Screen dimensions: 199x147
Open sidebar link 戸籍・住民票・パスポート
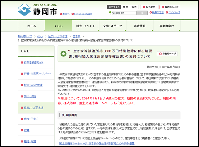click(x=38, y=74)
